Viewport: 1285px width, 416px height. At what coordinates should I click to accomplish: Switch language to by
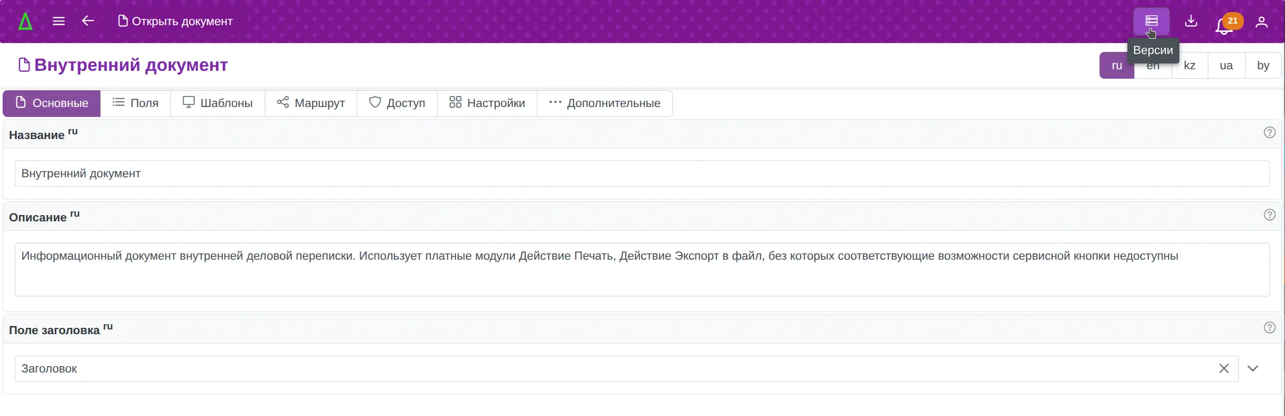[1263, 66]
